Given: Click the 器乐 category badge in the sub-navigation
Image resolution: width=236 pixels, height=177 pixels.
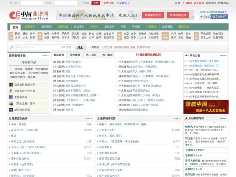Looking at the screenshot, I should pyautogui.click(x=40, y=36).
